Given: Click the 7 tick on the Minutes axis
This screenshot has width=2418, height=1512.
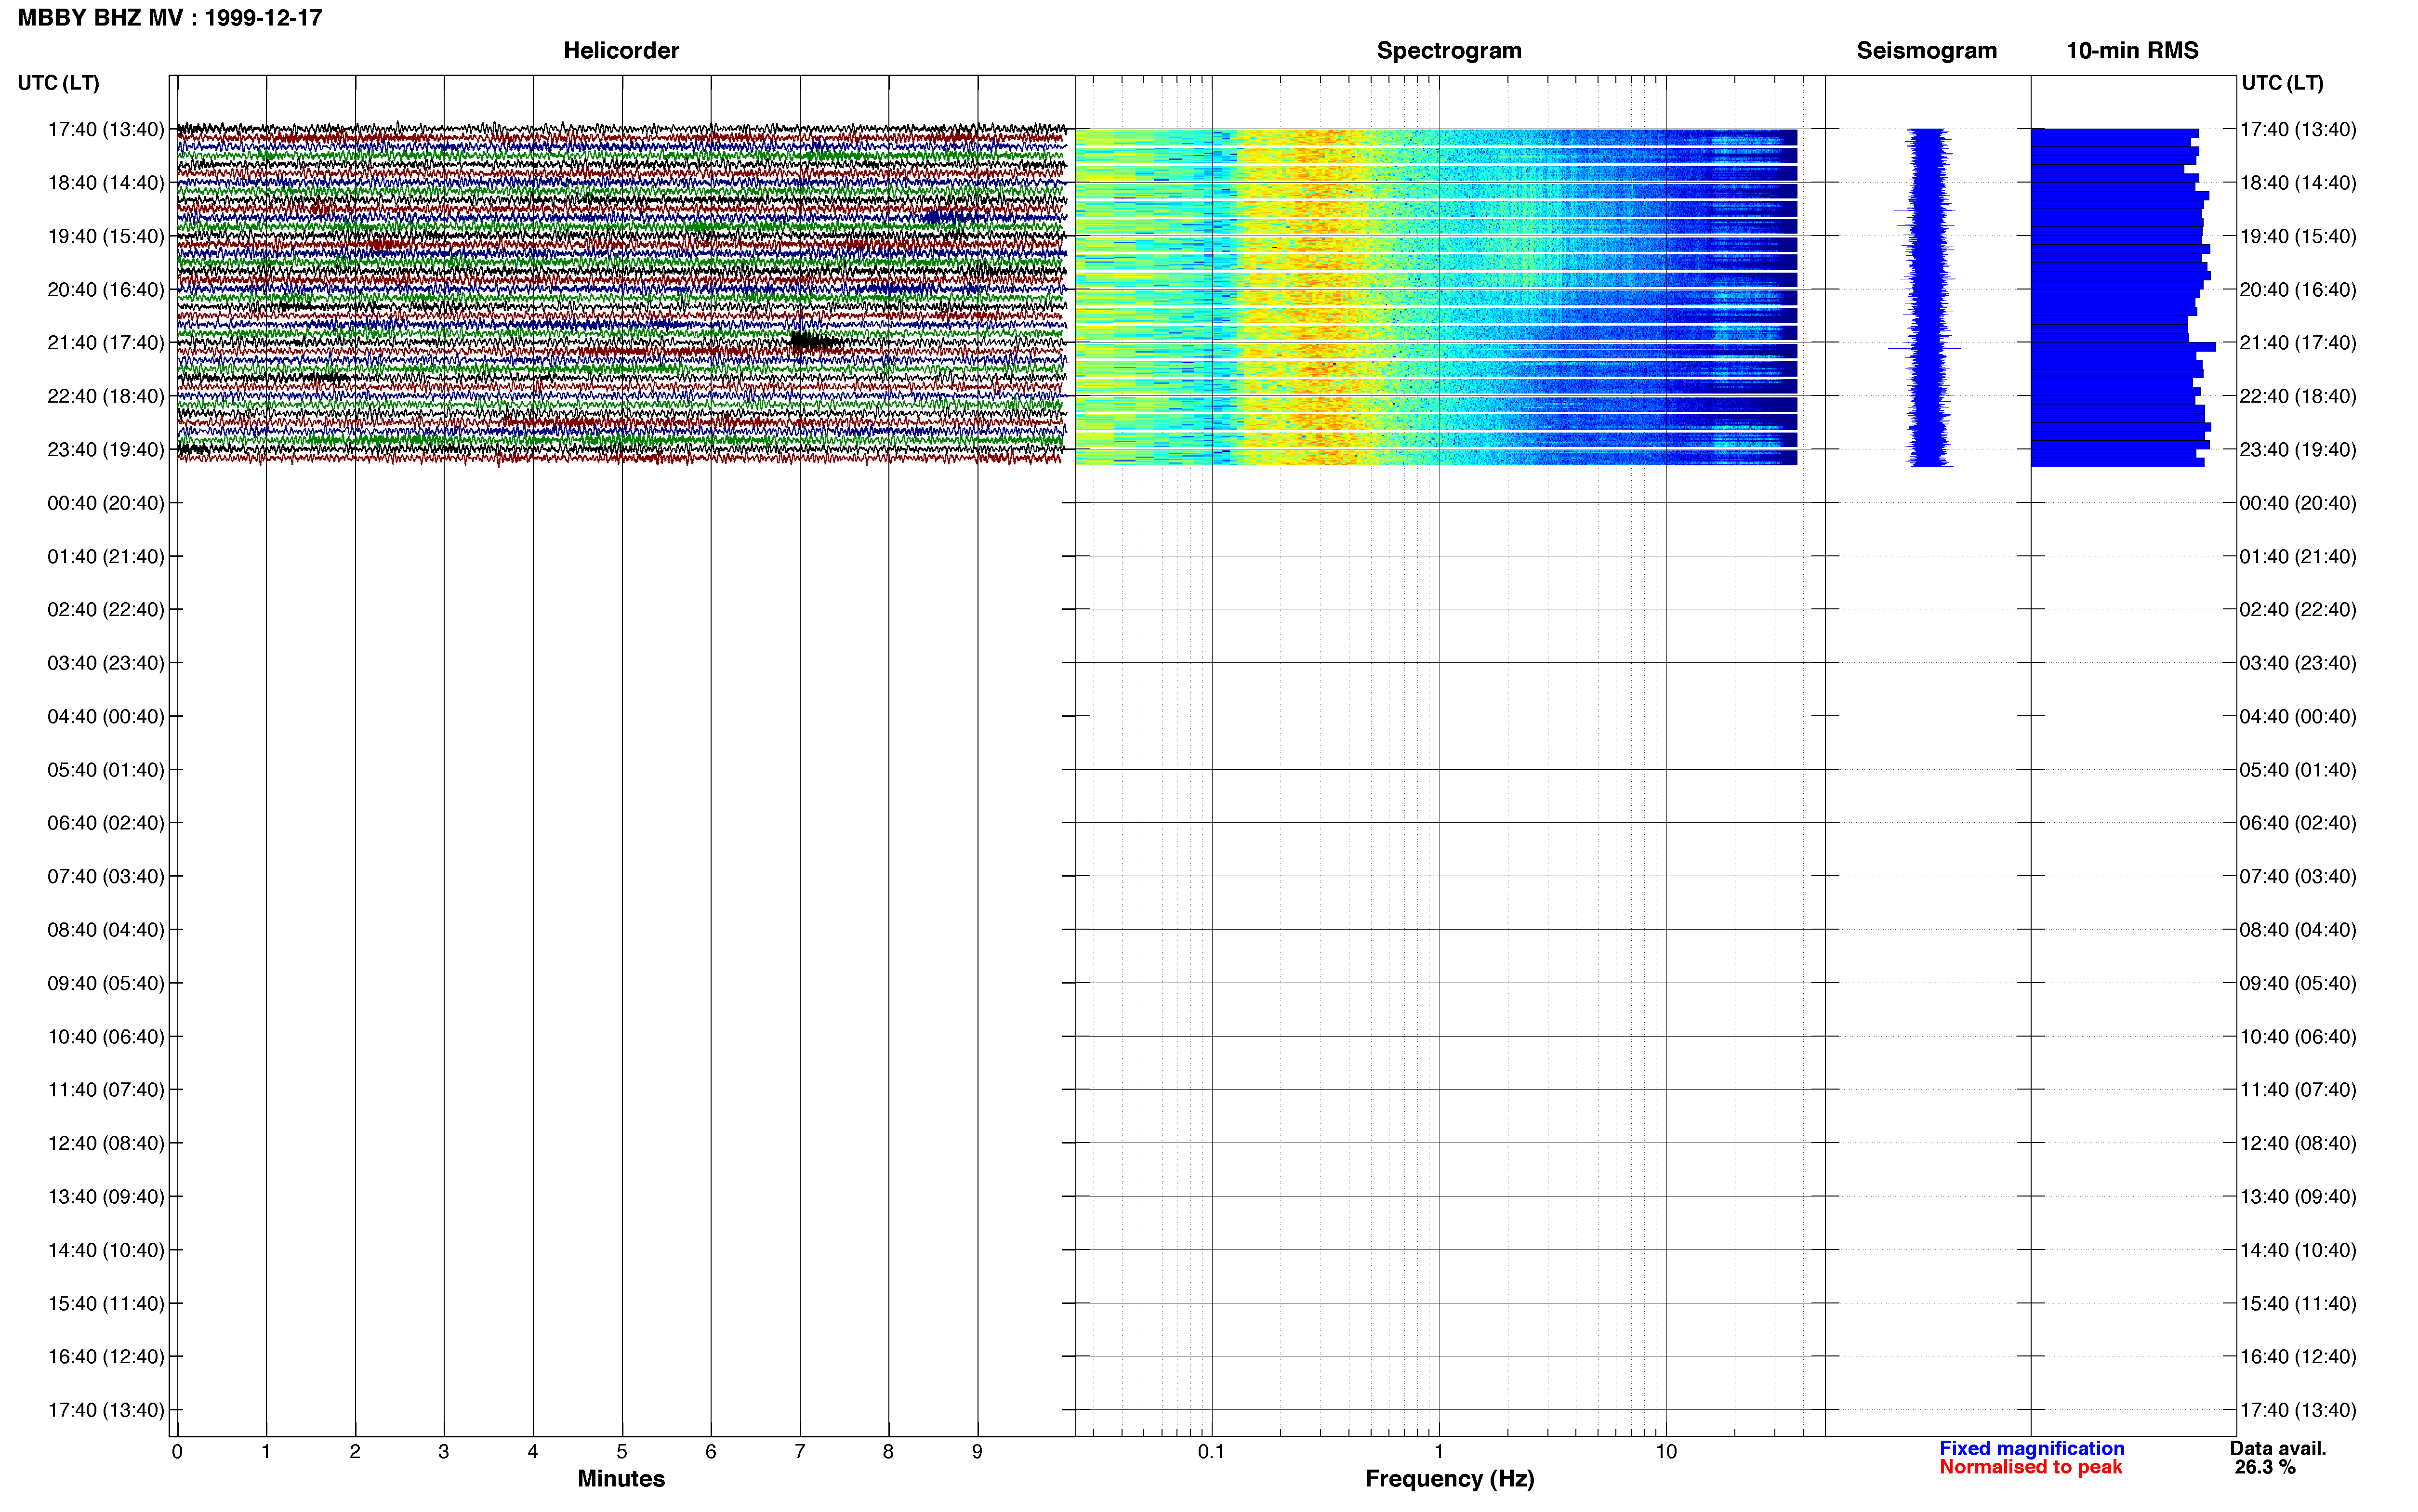Looking at the screenshot, I should click(800, 1451).
